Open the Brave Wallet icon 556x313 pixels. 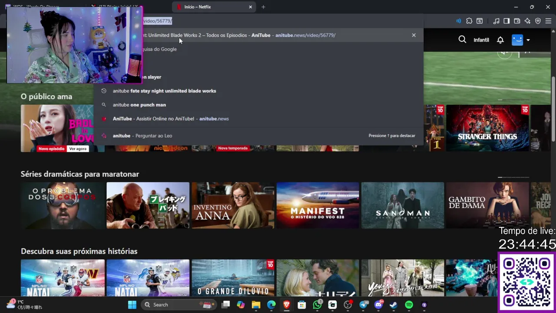tap(517, 21)
